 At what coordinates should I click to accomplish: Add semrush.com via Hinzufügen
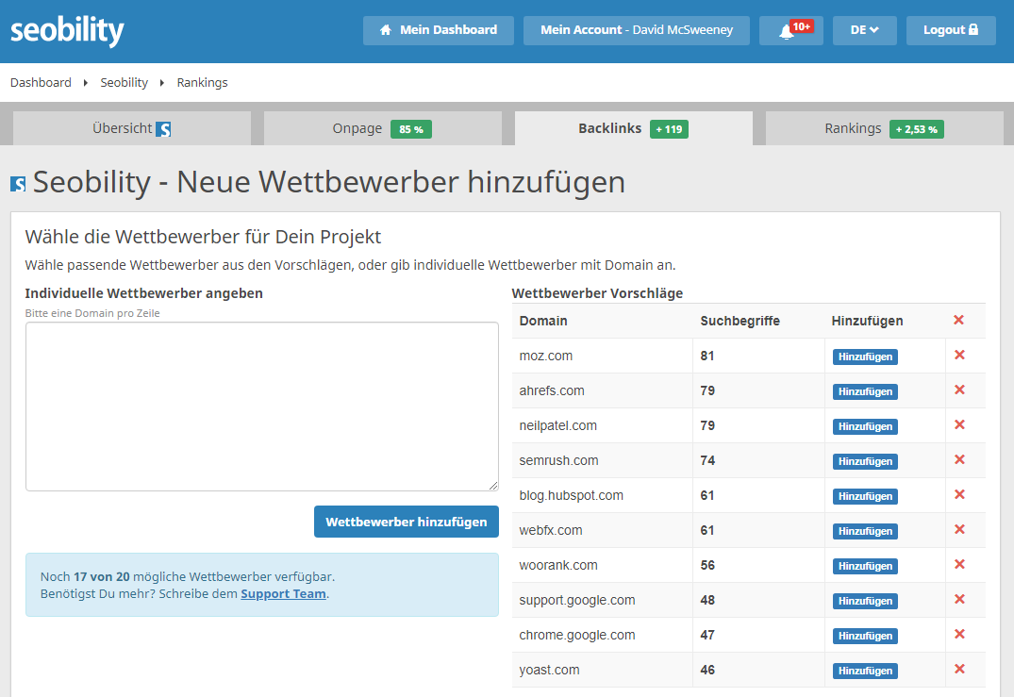click(865, 461)
